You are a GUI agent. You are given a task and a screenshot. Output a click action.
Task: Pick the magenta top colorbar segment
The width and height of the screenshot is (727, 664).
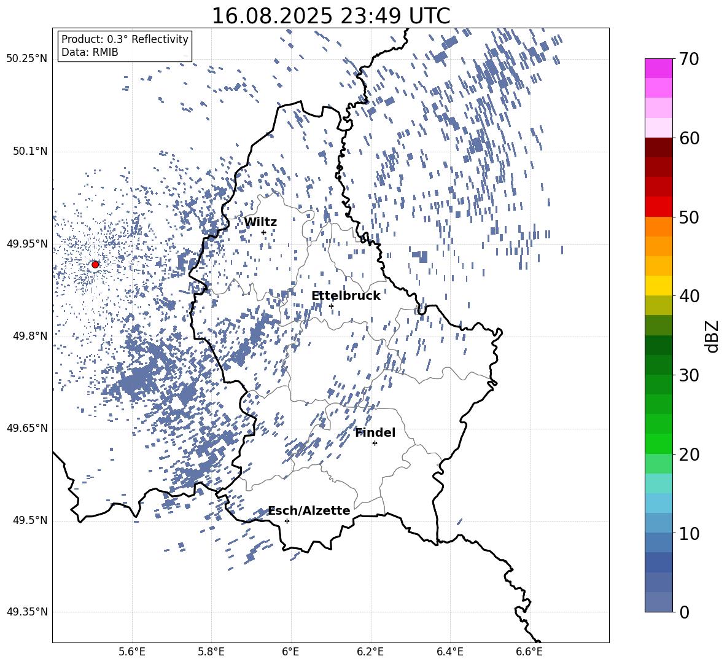[658, 68]
